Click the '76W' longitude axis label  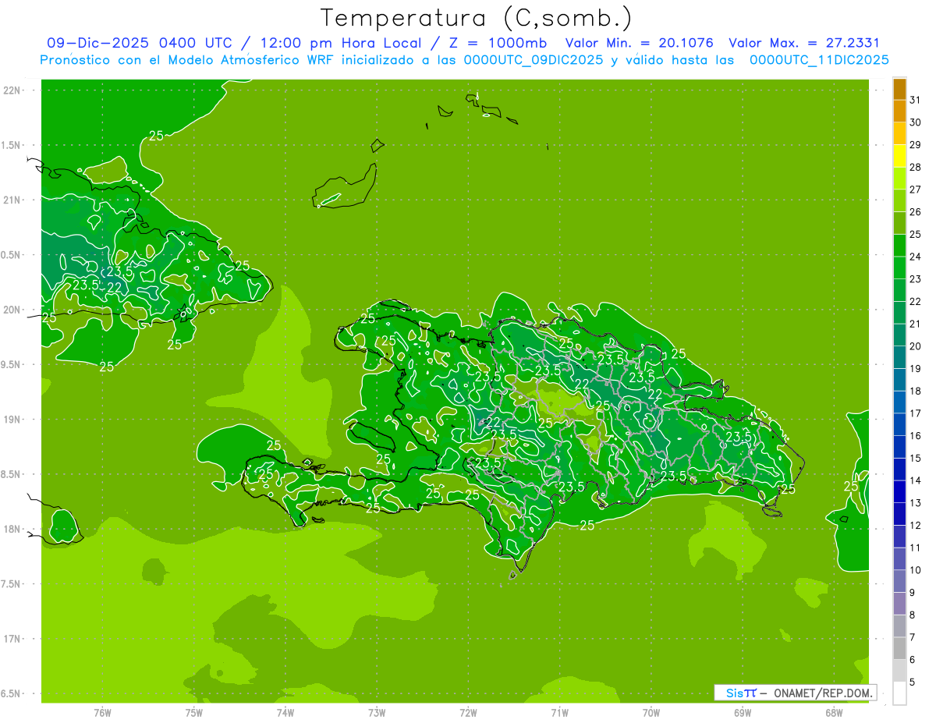102,713
